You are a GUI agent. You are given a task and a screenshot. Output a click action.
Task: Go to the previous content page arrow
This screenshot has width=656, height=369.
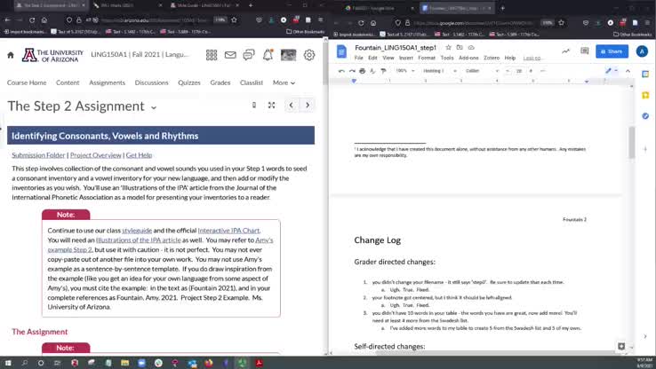tap(291, 106)
